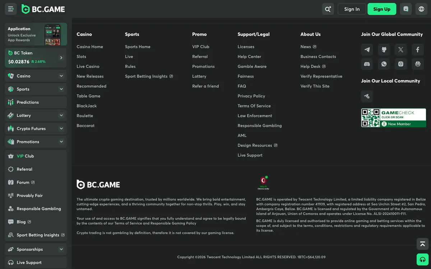Screen dimensions: 431x269
Task: Open the Sports Home footer link
Action: pyautogui.click(x=138, y=47)
